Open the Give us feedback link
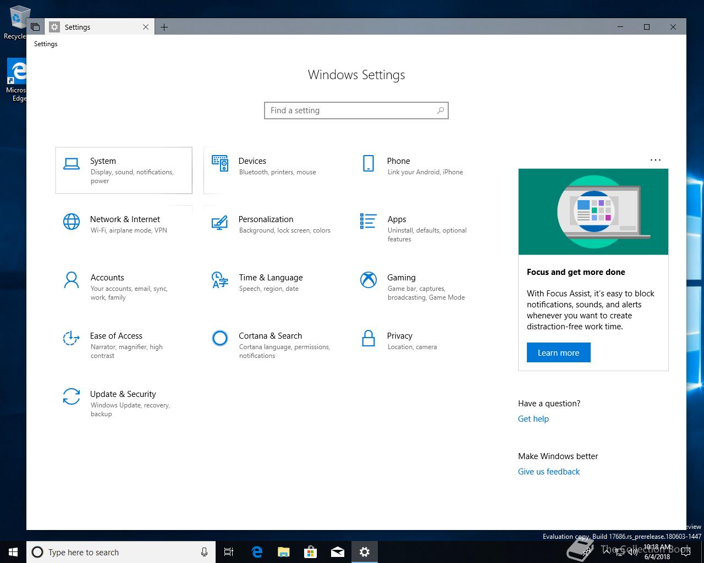This screenshot has height=563, width=704. point(549,472)
